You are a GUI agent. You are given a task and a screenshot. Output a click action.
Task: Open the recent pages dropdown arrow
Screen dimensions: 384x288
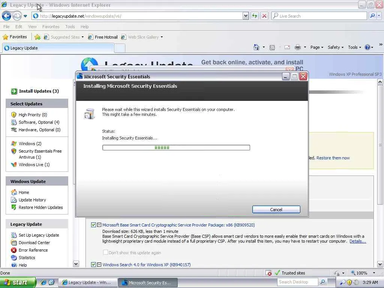click(x=25, y=16)
